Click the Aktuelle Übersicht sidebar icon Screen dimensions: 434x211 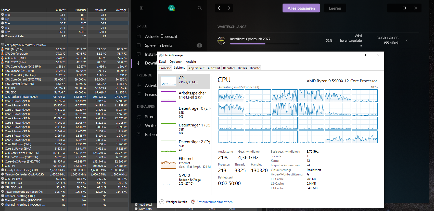pyautogui.click(x=139, y=37)
